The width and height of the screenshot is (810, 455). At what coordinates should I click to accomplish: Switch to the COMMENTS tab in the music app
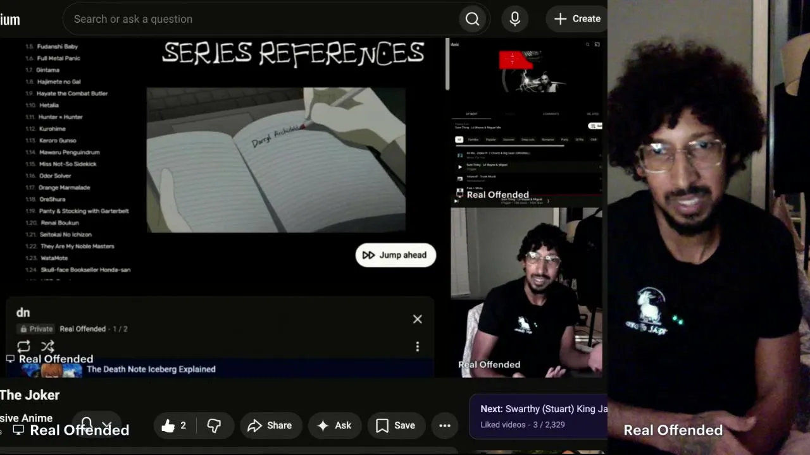pos(551,114)
